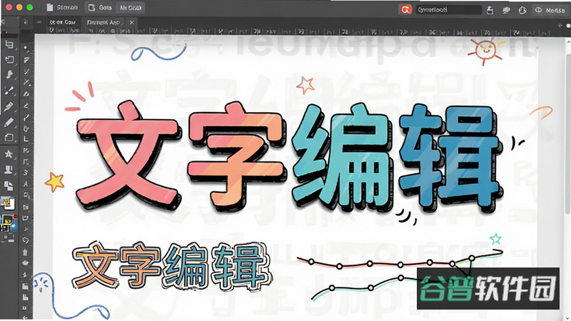Select the number 3 icon in second column
This screenshot has height=321, width=571.
tap(26, 172)
